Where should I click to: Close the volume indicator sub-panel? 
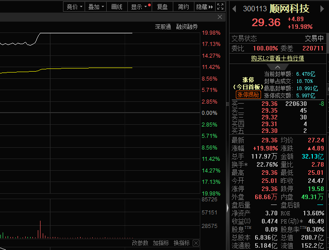[196, 243]
